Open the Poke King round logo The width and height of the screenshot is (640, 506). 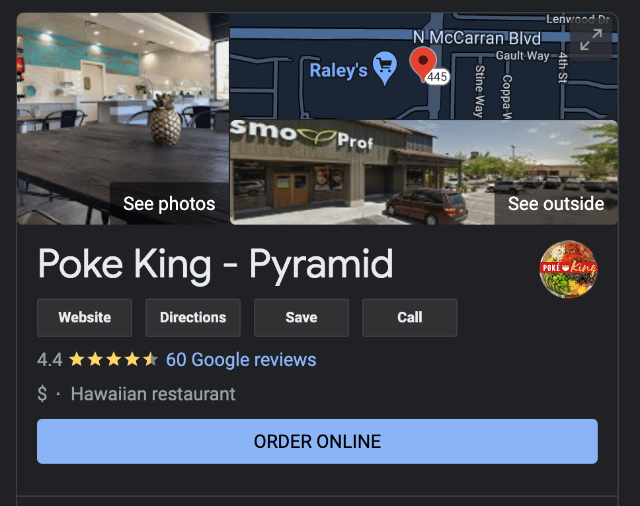click(x=568, y=269)
